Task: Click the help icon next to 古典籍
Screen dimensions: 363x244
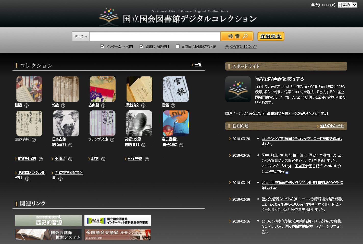Action: pos(103,105)
